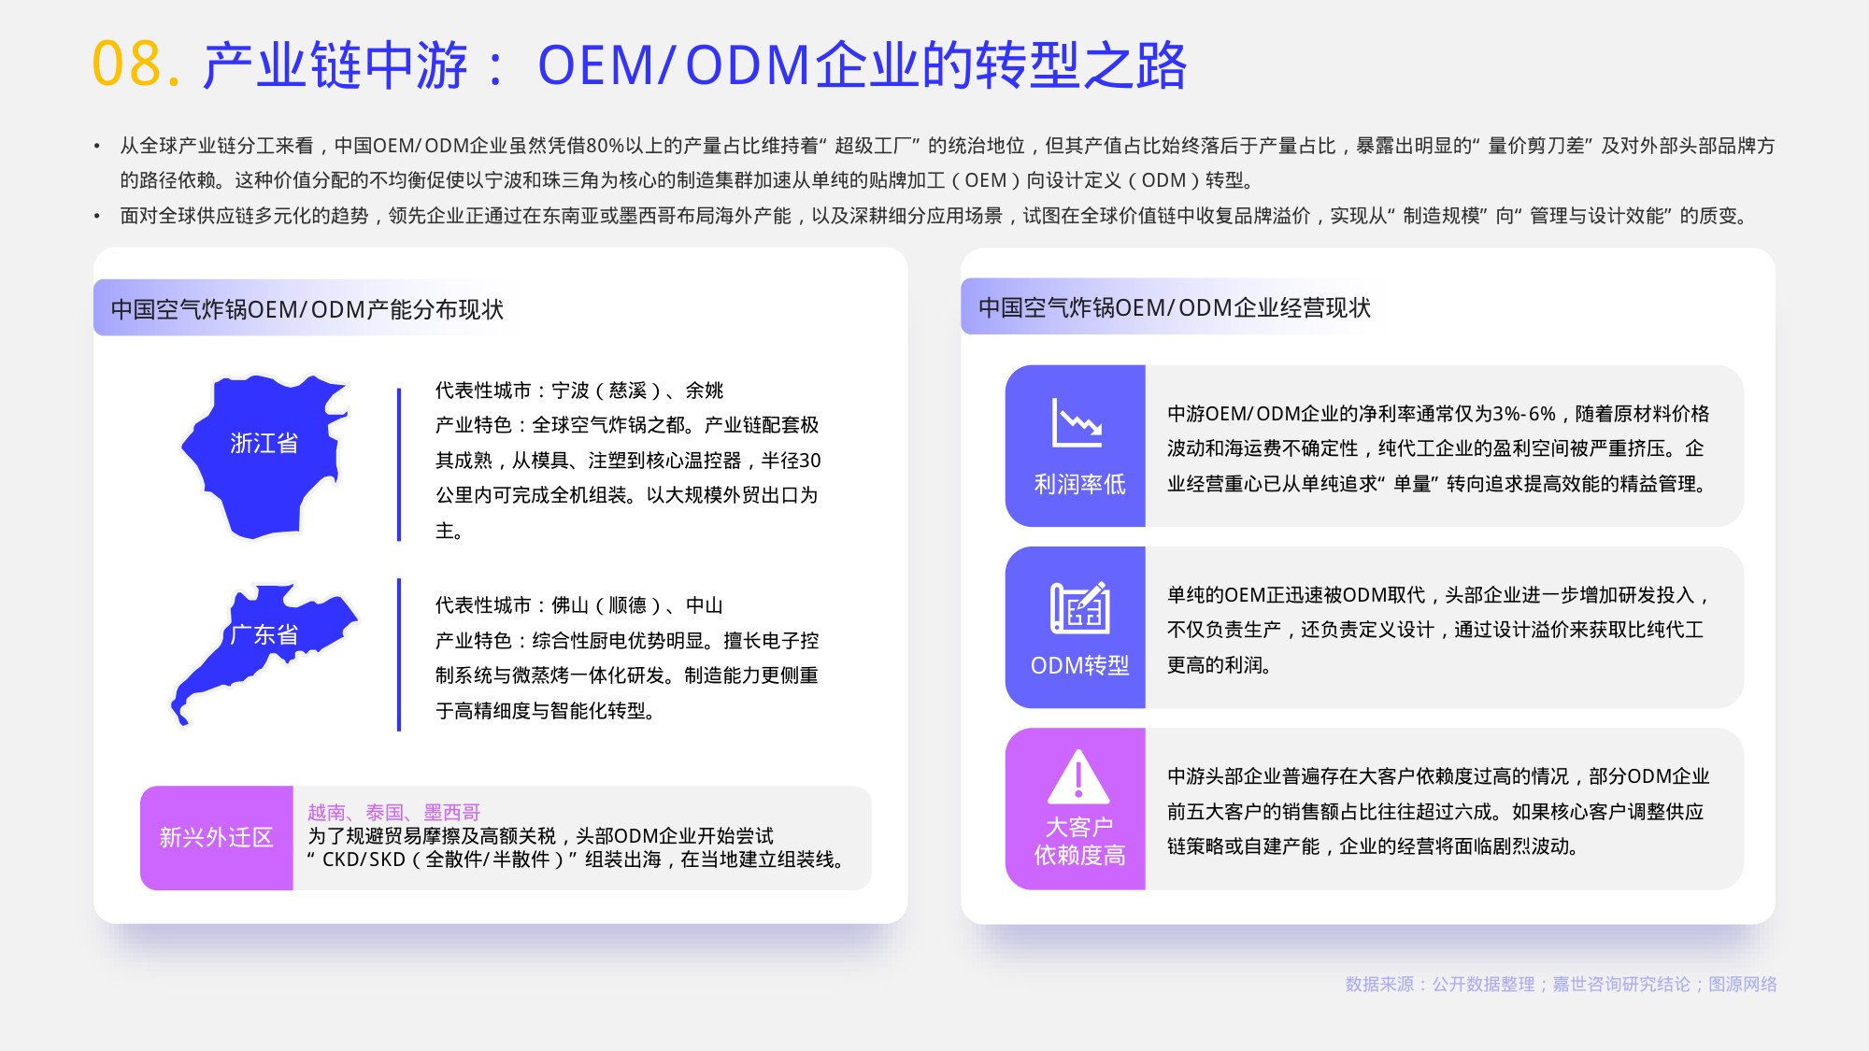
Task: Click the paragraph starting 中游OEM/ODM企业的净利率
Action: [x=1438, y=448]
